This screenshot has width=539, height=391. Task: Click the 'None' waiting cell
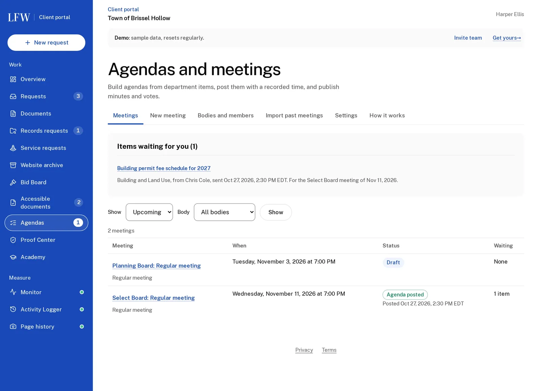click(501, 261)
